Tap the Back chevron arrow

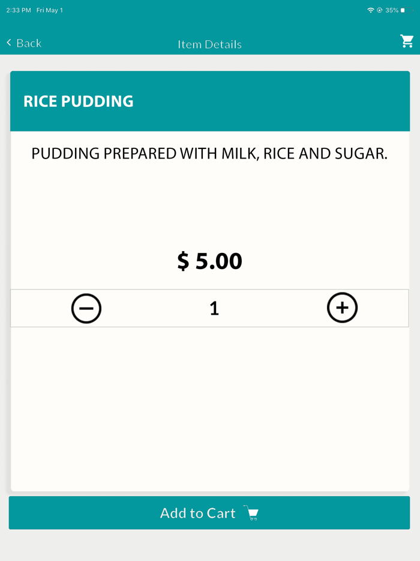(x=9, y=43)
